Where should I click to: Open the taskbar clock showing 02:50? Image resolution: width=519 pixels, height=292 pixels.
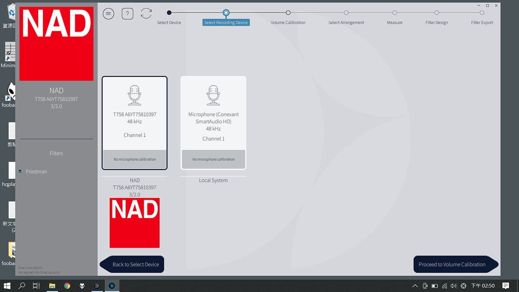[483, 286]
